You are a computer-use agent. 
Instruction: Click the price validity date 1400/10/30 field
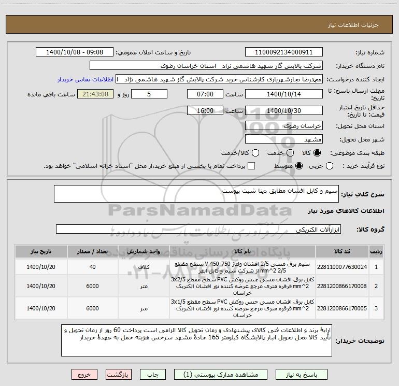tap(284, 110)
